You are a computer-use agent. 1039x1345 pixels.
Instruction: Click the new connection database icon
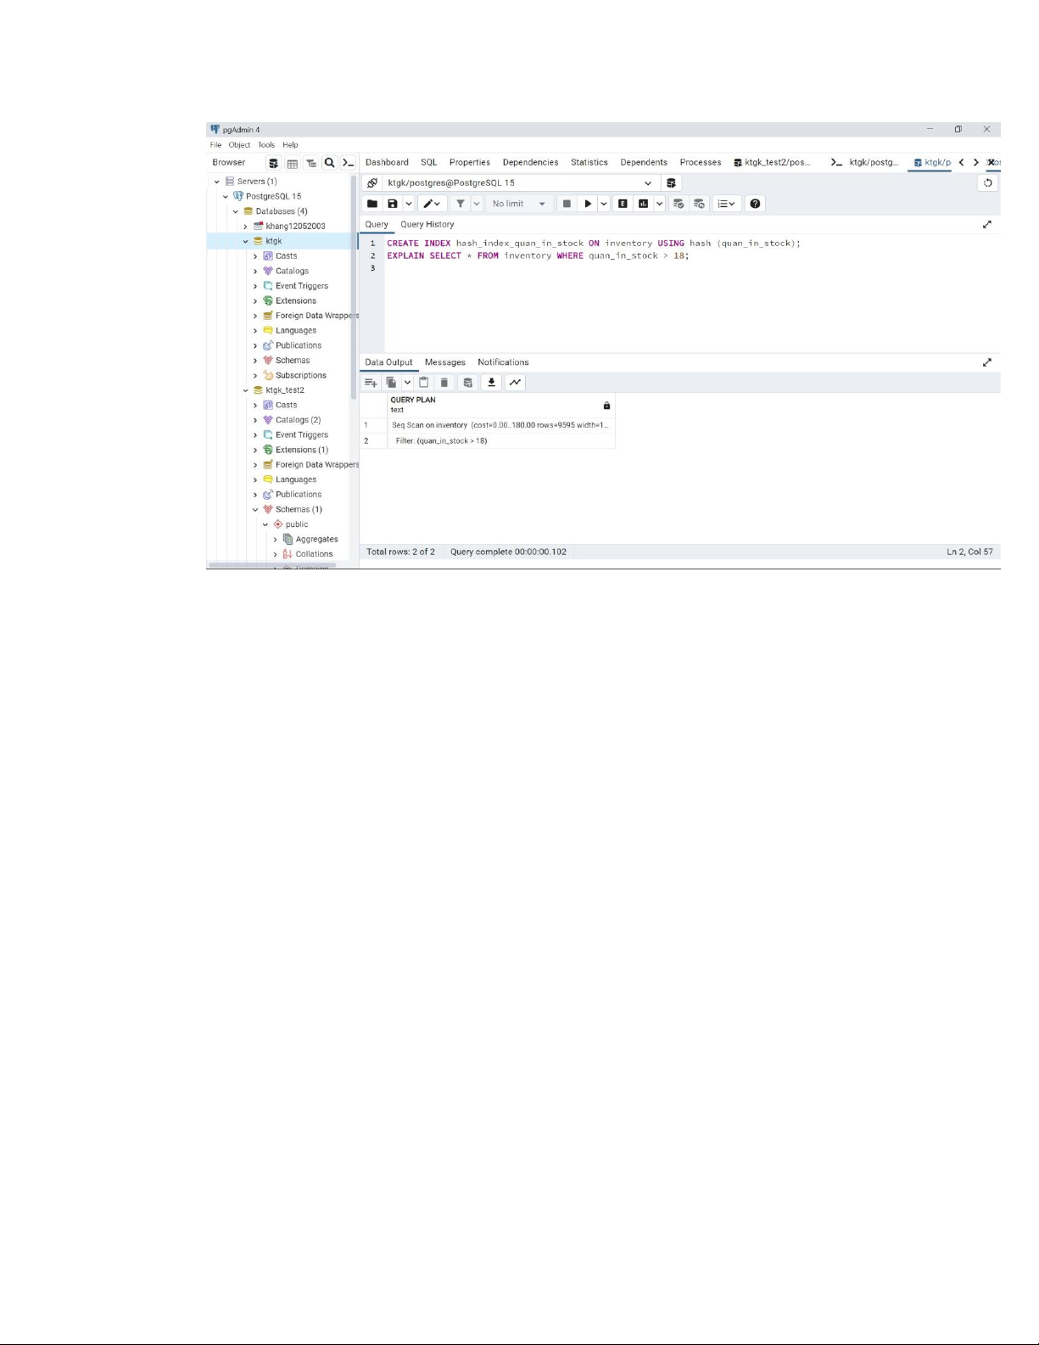[671, 183]
